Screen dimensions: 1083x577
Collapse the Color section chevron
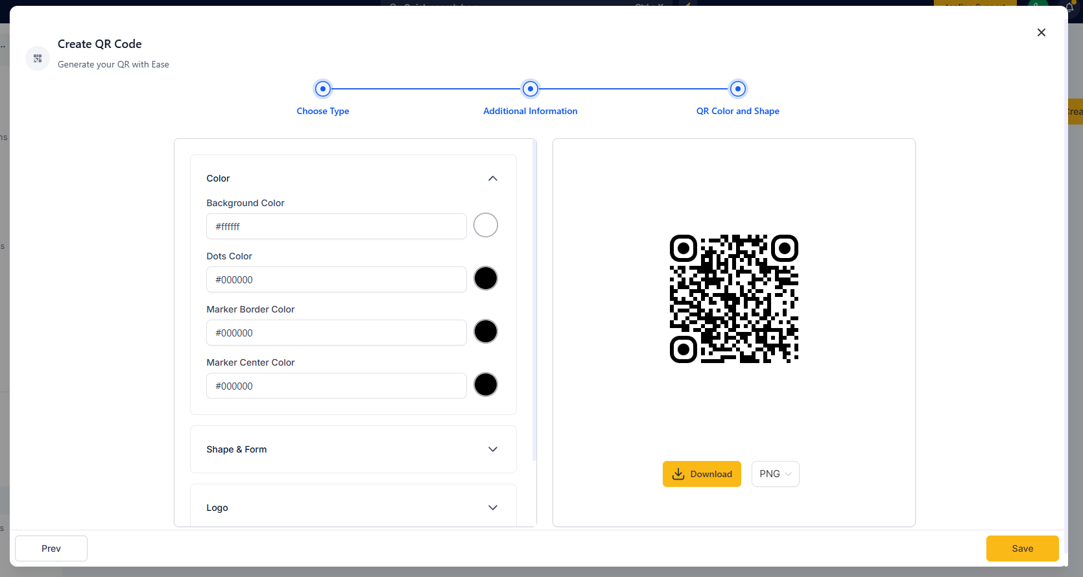[493, 178]
